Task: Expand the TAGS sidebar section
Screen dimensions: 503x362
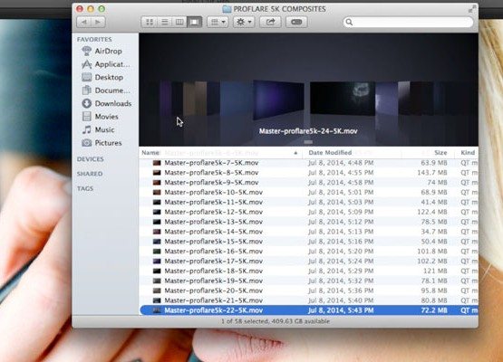Action: 85,188
